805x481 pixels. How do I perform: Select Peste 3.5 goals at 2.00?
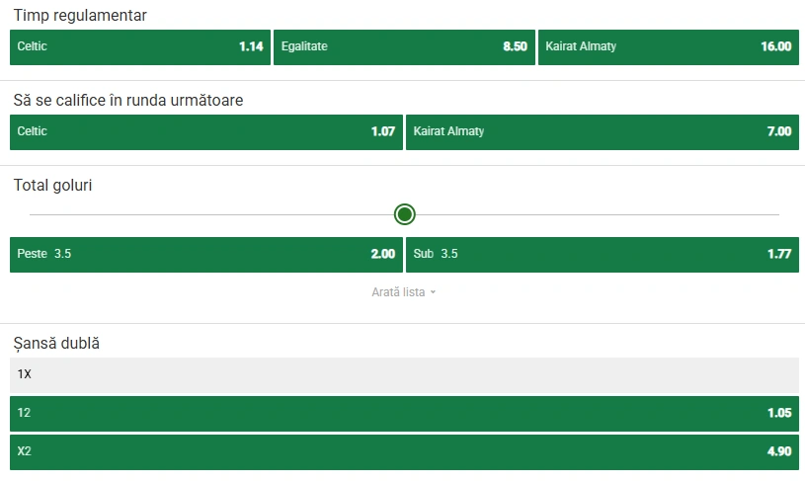click(x=206, y=255)
